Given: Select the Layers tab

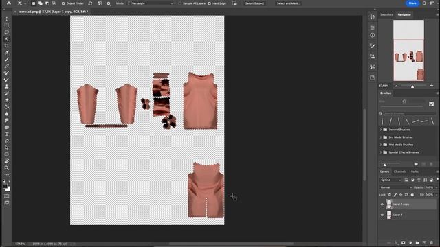Looking at the screenshot, I should click(385, 172).
